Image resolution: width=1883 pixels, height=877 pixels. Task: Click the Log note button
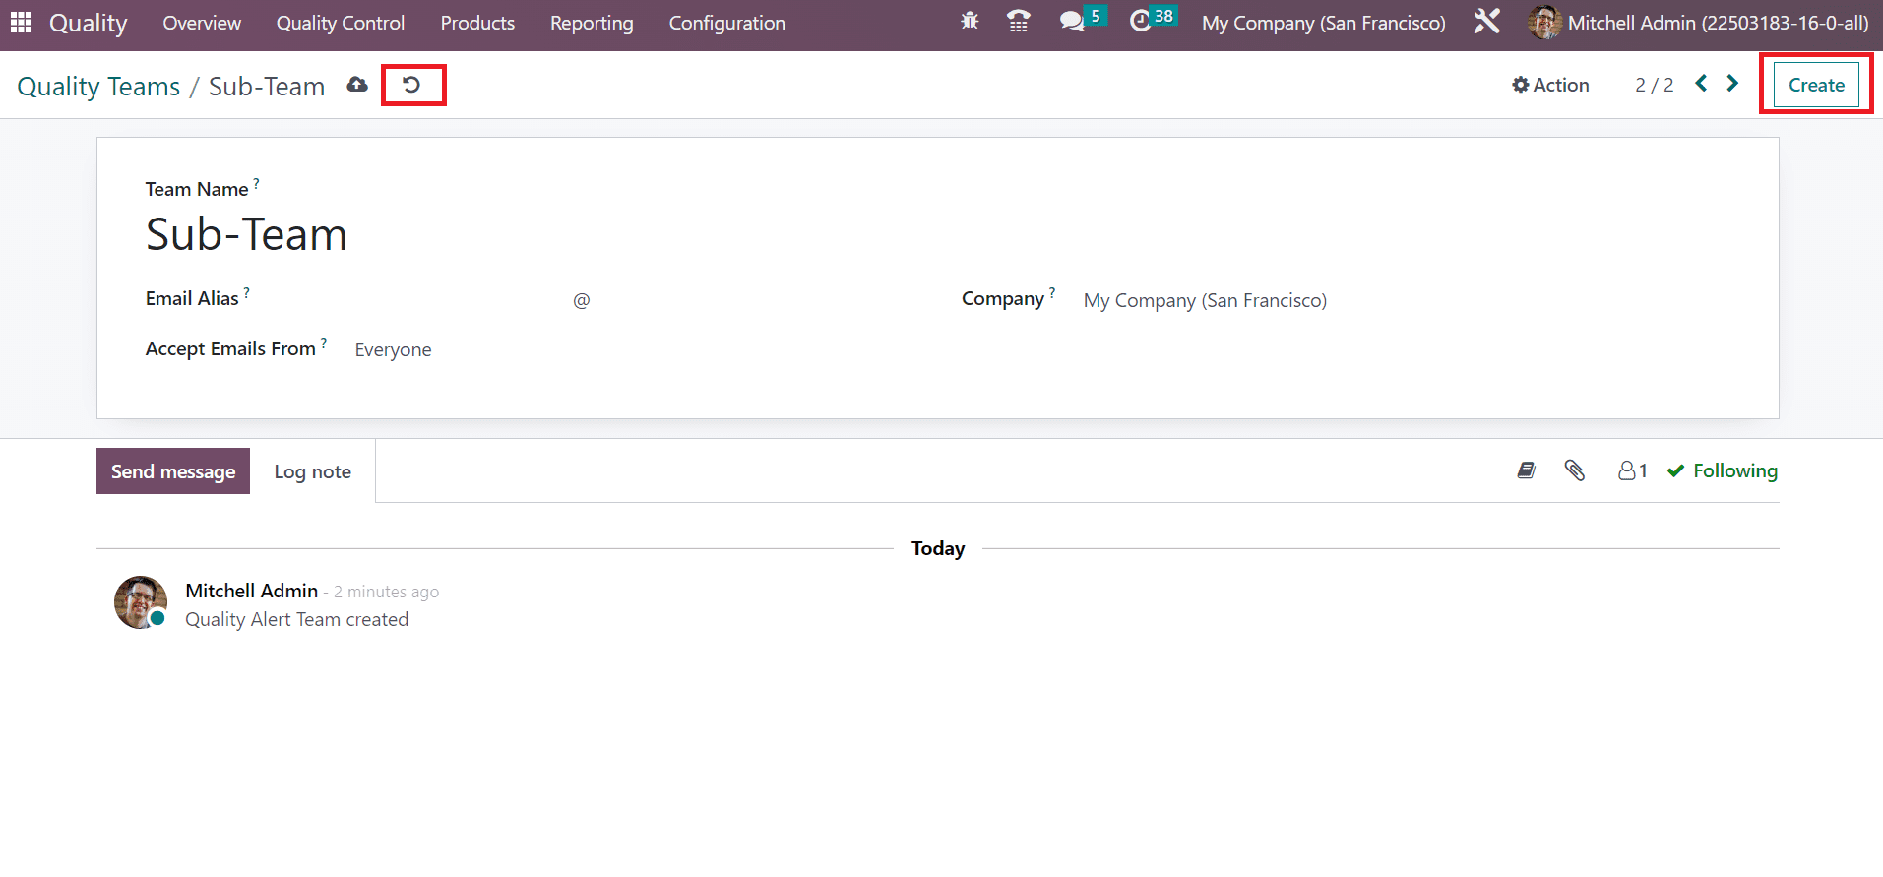[313, 471]
